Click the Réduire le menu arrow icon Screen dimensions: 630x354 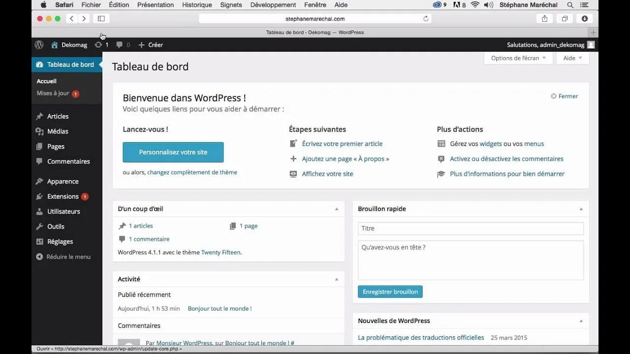point(39,257)
